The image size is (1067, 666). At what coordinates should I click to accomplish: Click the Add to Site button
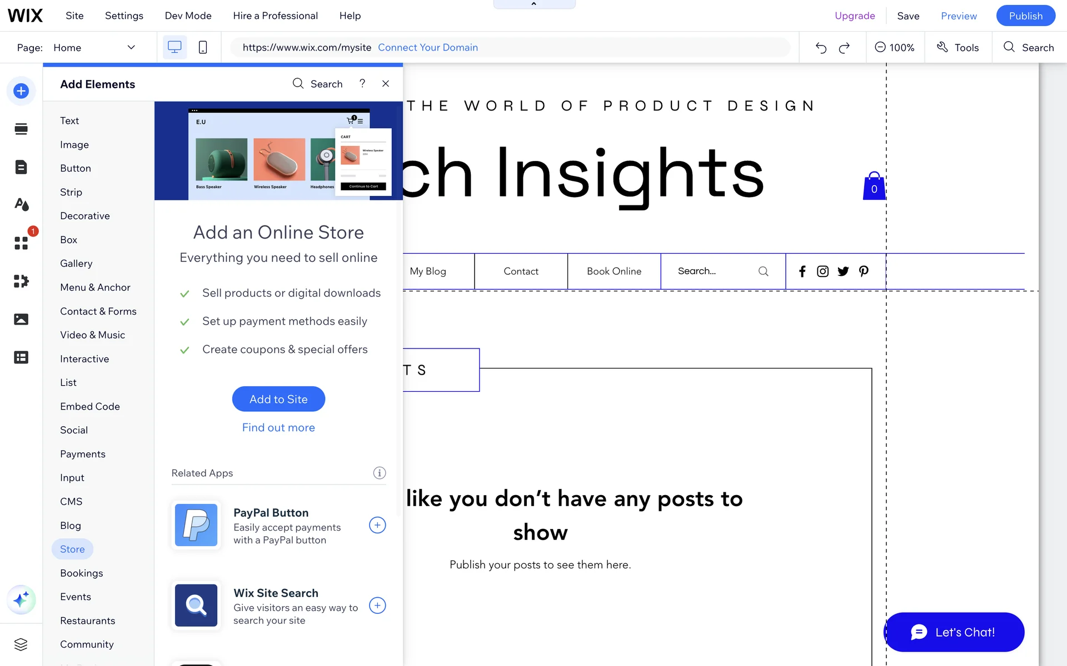(278, 399)
